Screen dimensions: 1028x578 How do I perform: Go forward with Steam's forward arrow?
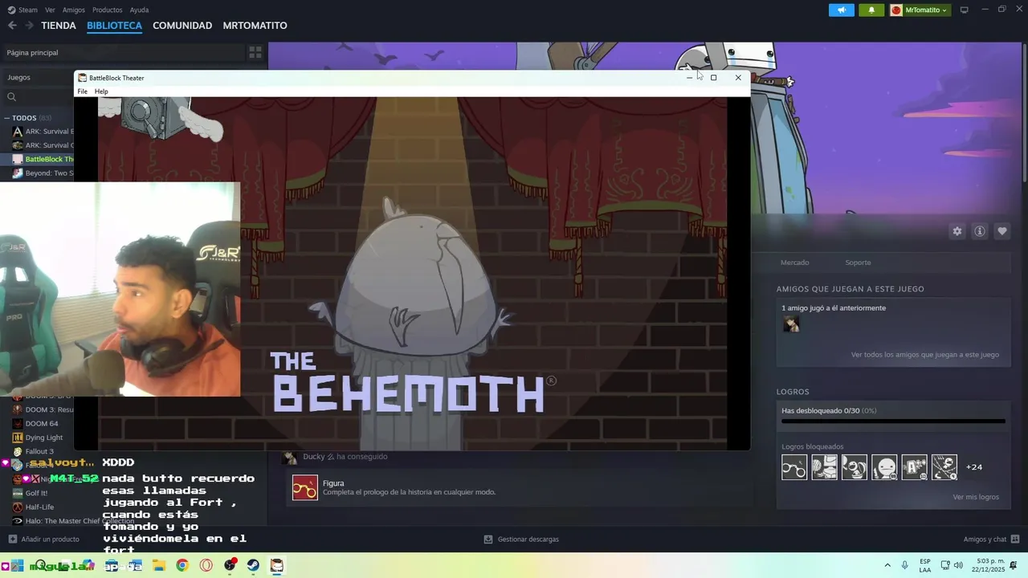[29, 26]
